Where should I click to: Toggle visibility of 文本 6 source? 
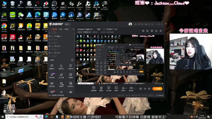coord(50,39)
